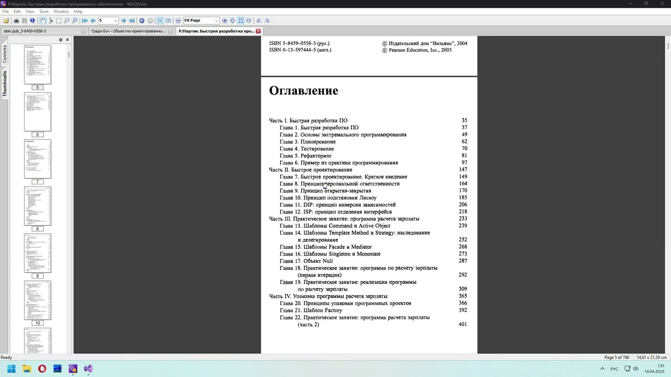
Task: Select page 5 thumbnail
Action: click(x=38, y=64)
